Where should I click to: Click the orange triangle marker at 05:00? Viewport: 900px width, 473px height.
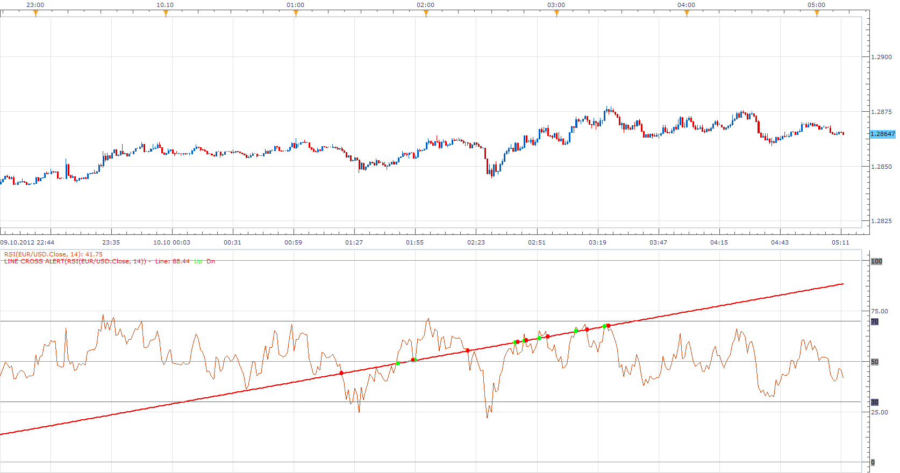pos(817,13)
